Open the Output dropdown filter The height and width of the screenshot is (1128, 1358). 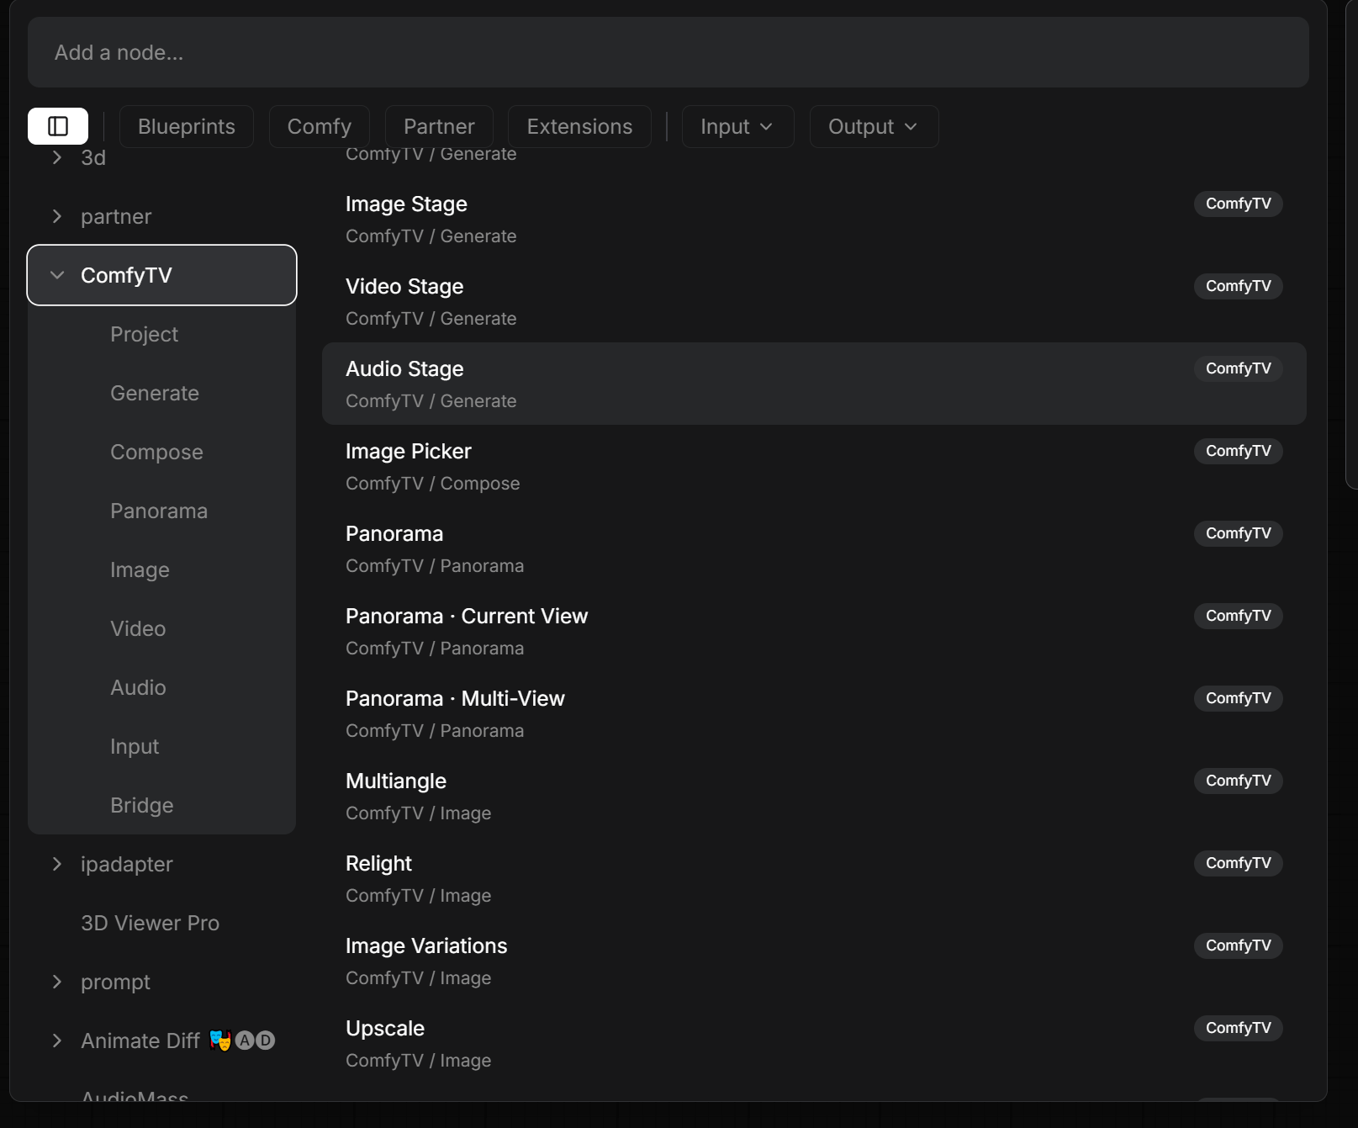[874, 126]
